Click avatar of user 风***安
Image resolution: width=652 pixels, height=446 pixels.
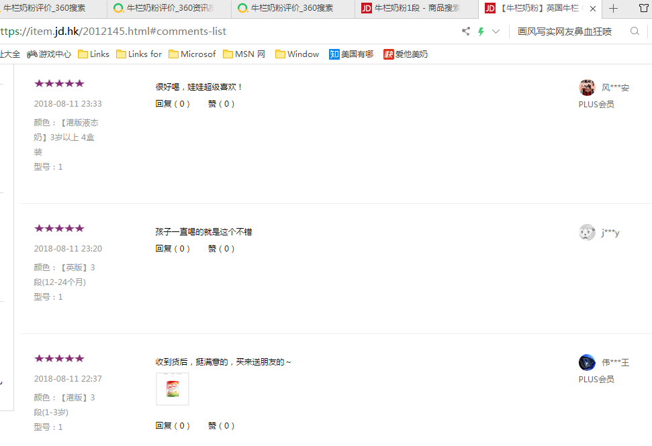pyautogui.click(x=587, y=87)
